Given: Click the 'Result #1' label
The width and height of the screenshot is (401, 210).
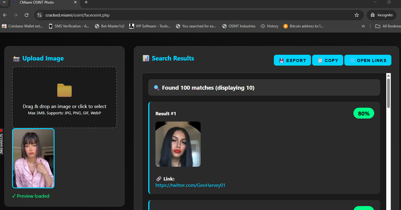Looking at the screenshot, I should pyautogui.click(x=166, y=113).
